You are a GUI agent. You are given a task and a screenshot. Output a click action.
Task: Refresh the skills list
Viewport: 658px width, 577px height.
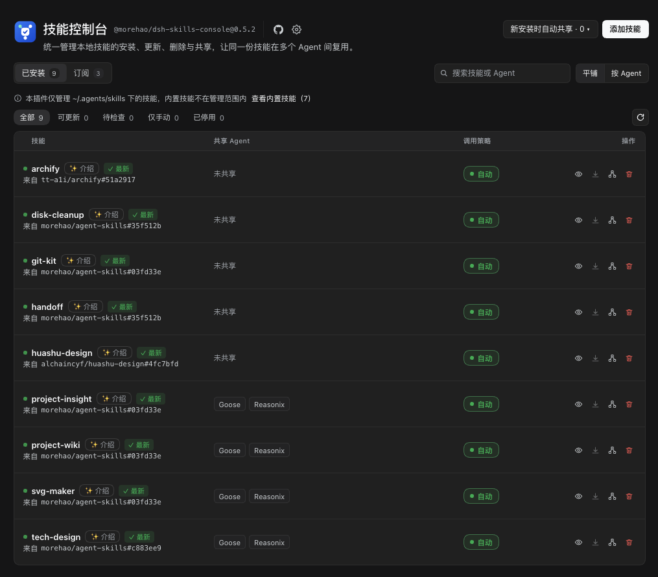(x=640, y=117)
